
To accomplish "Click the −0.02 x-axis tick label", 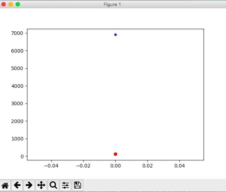I will tap(83, 166).
